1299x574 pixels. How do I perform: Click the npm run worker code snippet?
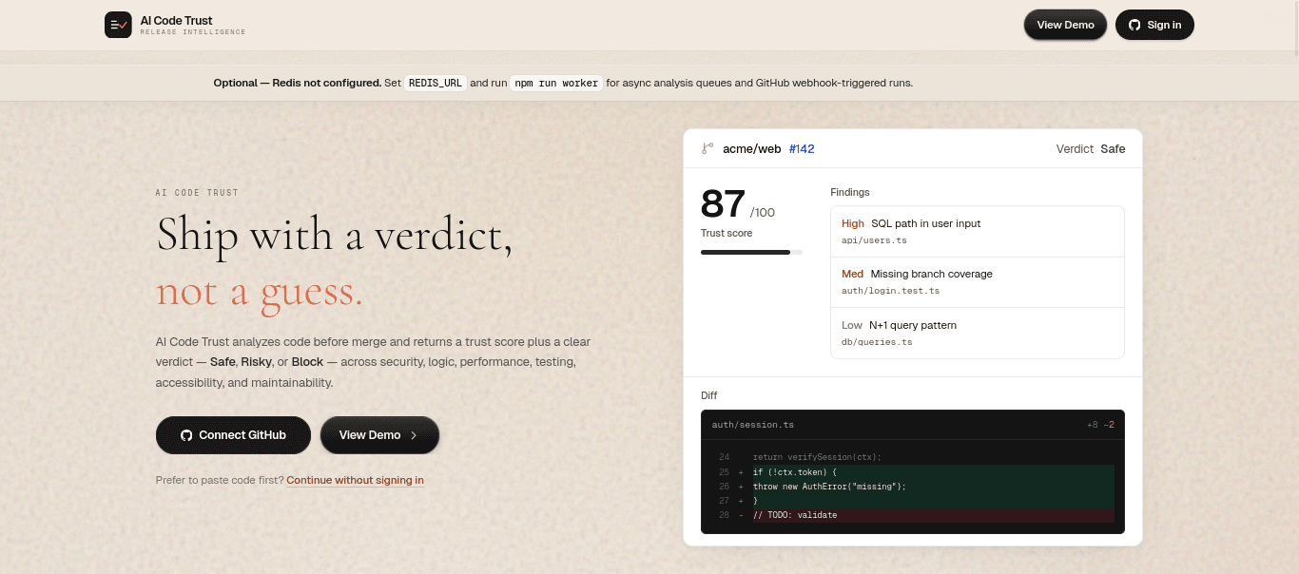click(556, 83)
